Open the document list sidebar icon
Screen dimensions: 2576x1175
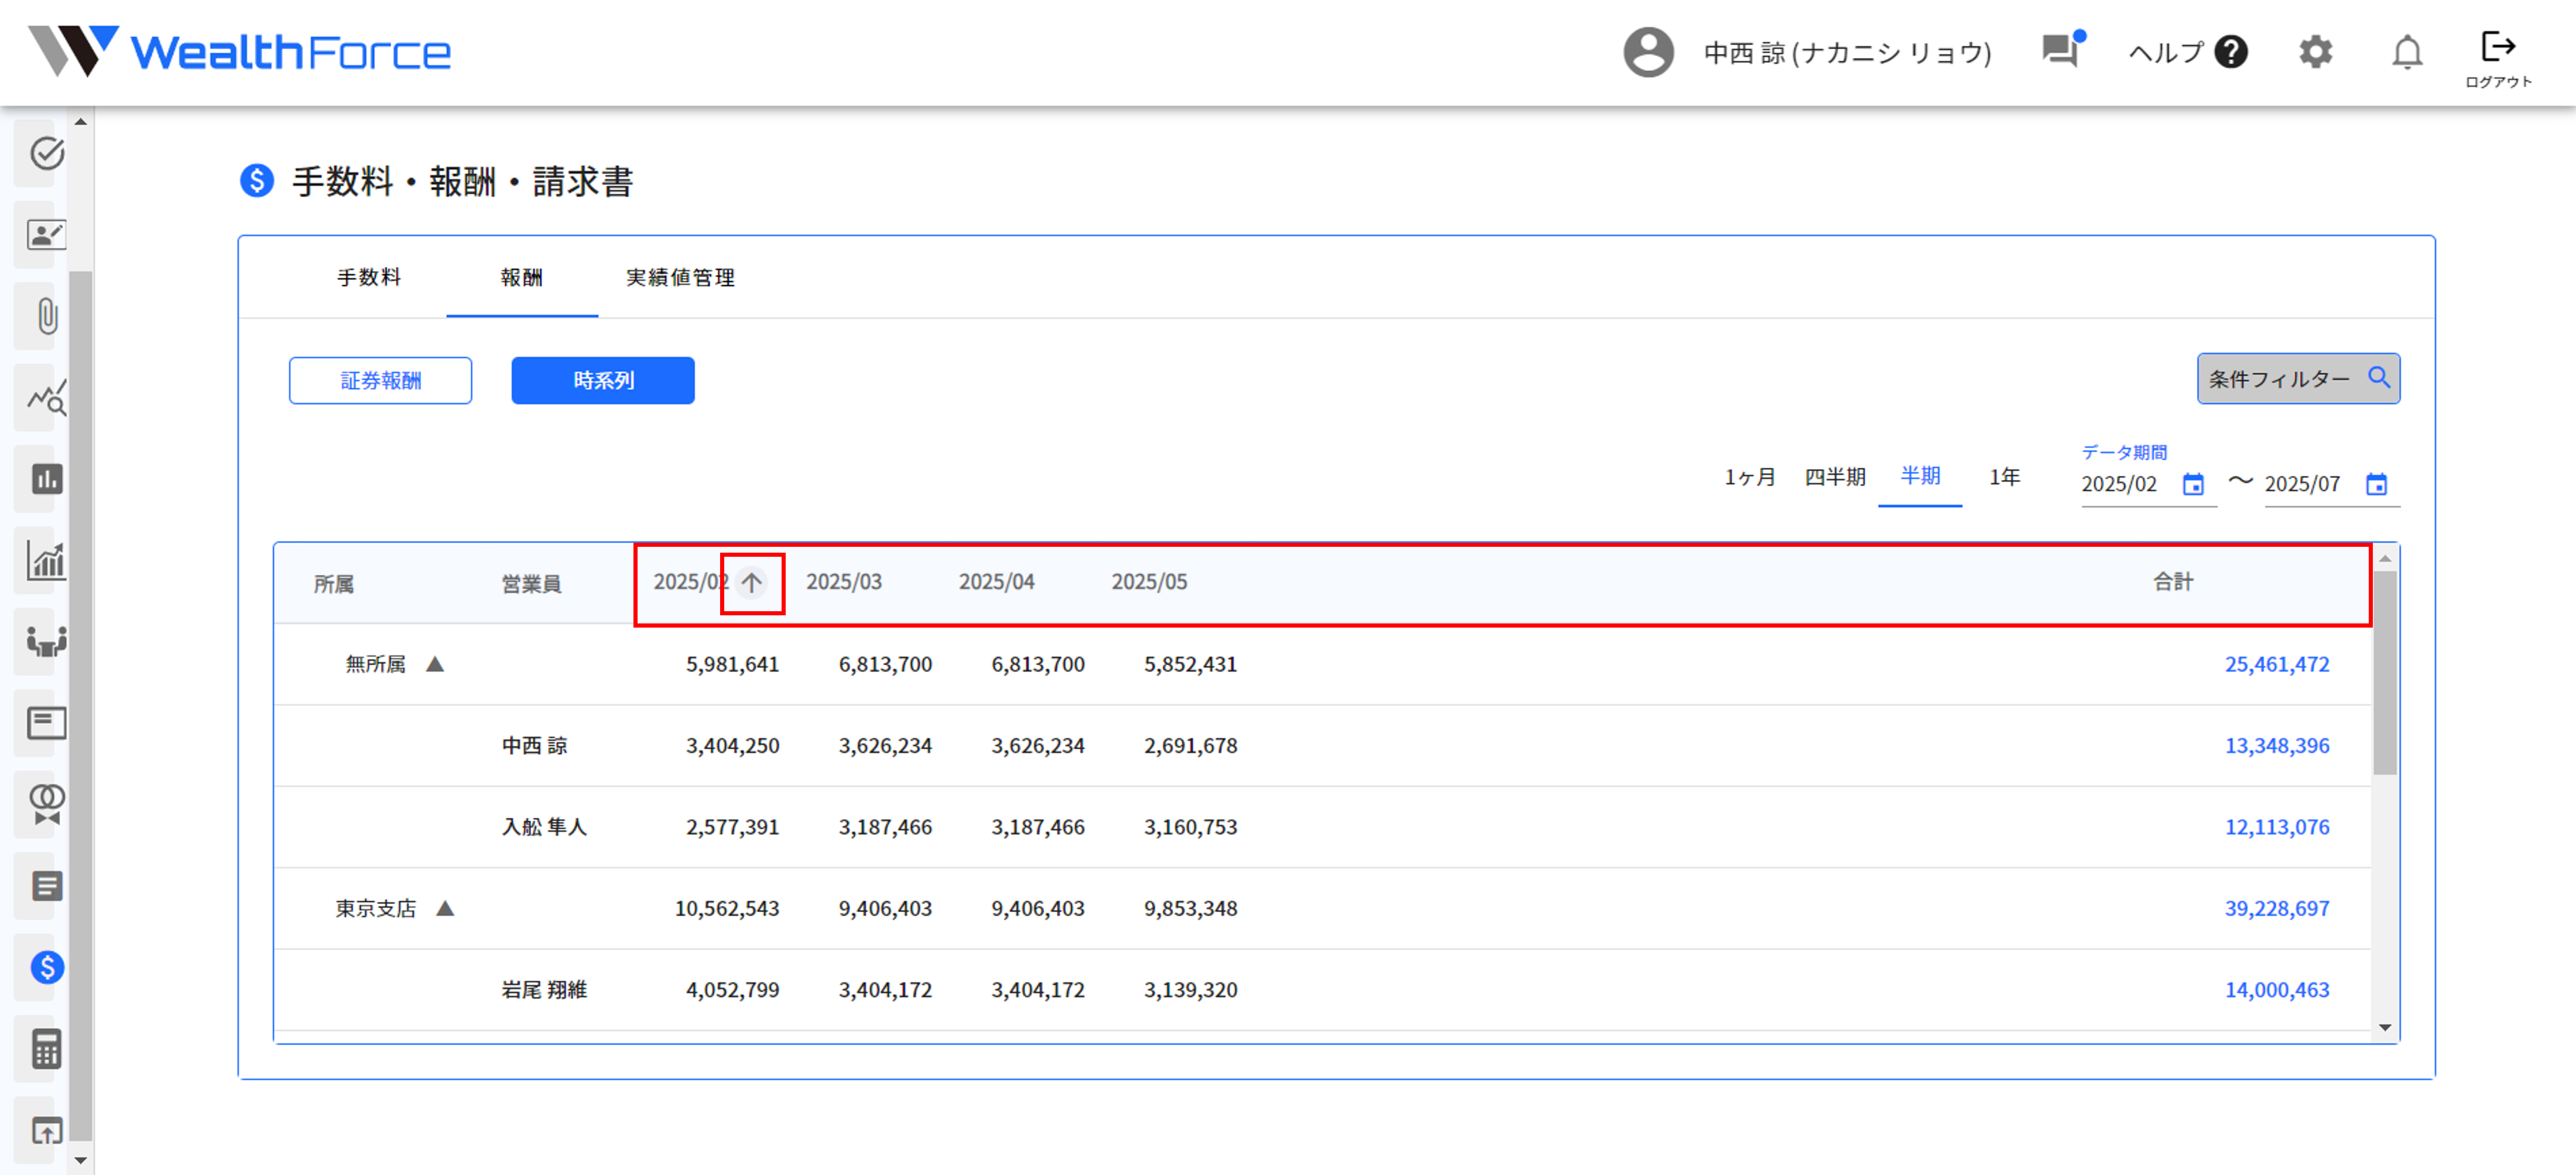tap(46, 886)
